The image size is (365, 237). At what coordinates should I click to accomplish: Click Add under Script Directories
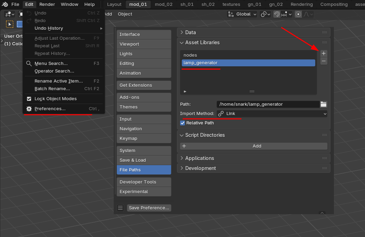[x=254, y=146]
